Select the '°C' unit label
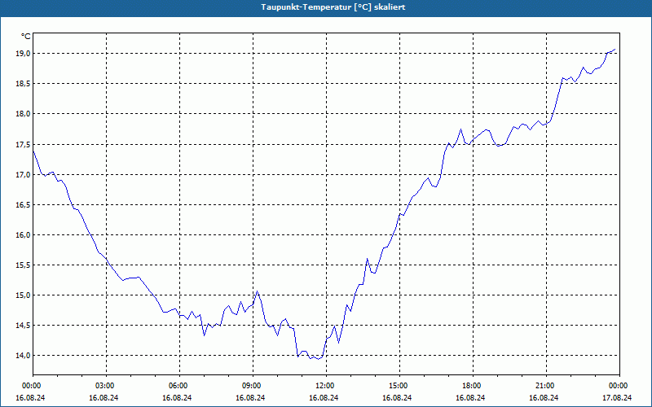The width and height of the screenshot is (652, 407). click(26, 37)
